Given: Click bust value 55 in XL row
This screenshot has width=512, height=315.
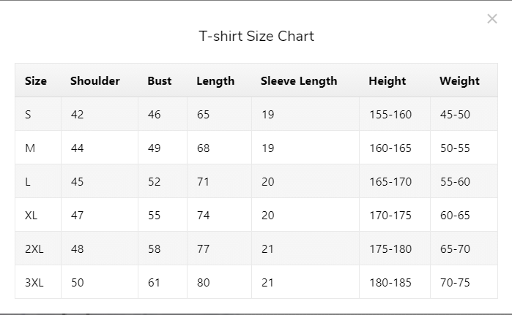Looking at the screenshot, I should pyautogui.click(x=154, y=216).
